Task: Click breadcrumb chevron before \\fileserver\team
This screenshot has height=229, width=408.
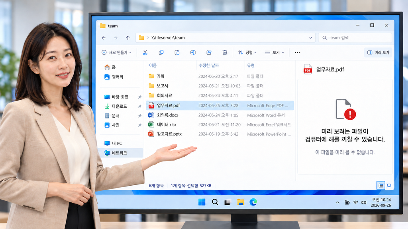Action: [148, 38]
